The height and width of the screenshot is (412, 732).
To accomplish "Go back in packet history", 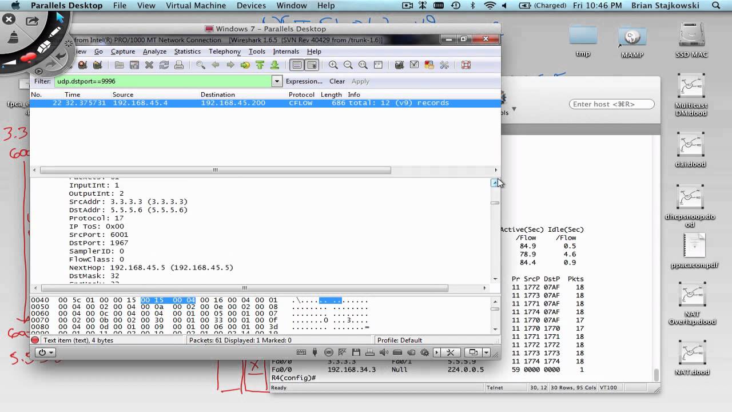I will click(x=215, y=65).
